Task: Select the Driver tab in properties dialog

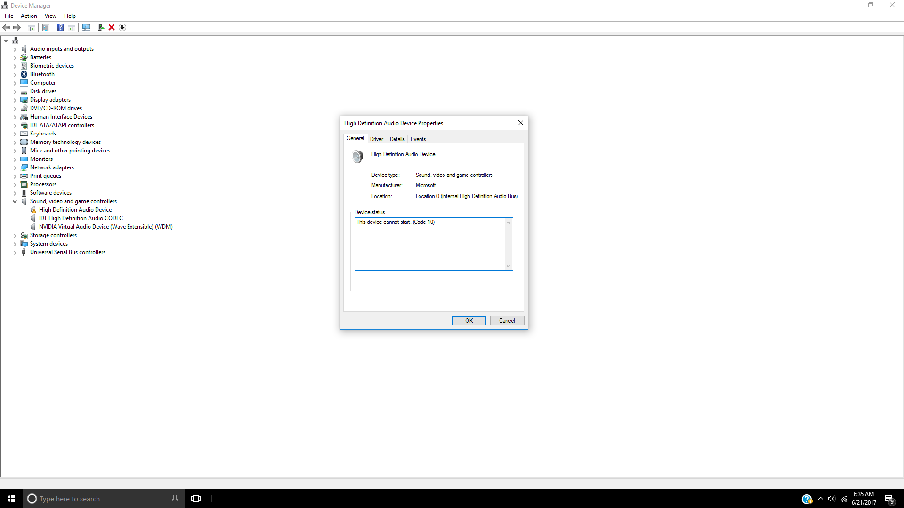Action: (377, 138)
